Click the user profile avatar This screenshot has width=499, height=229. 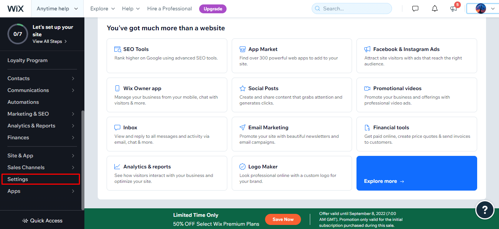pos(480,8)
